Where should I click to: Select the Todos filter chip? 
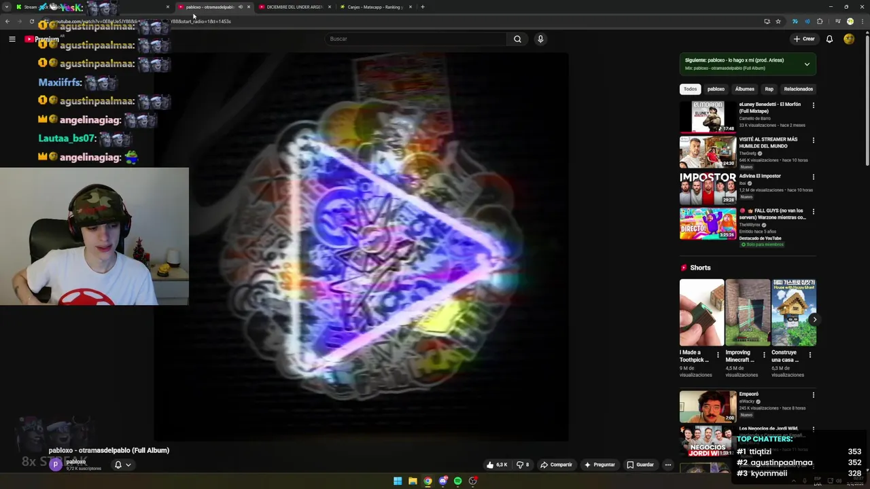[690, 89]
